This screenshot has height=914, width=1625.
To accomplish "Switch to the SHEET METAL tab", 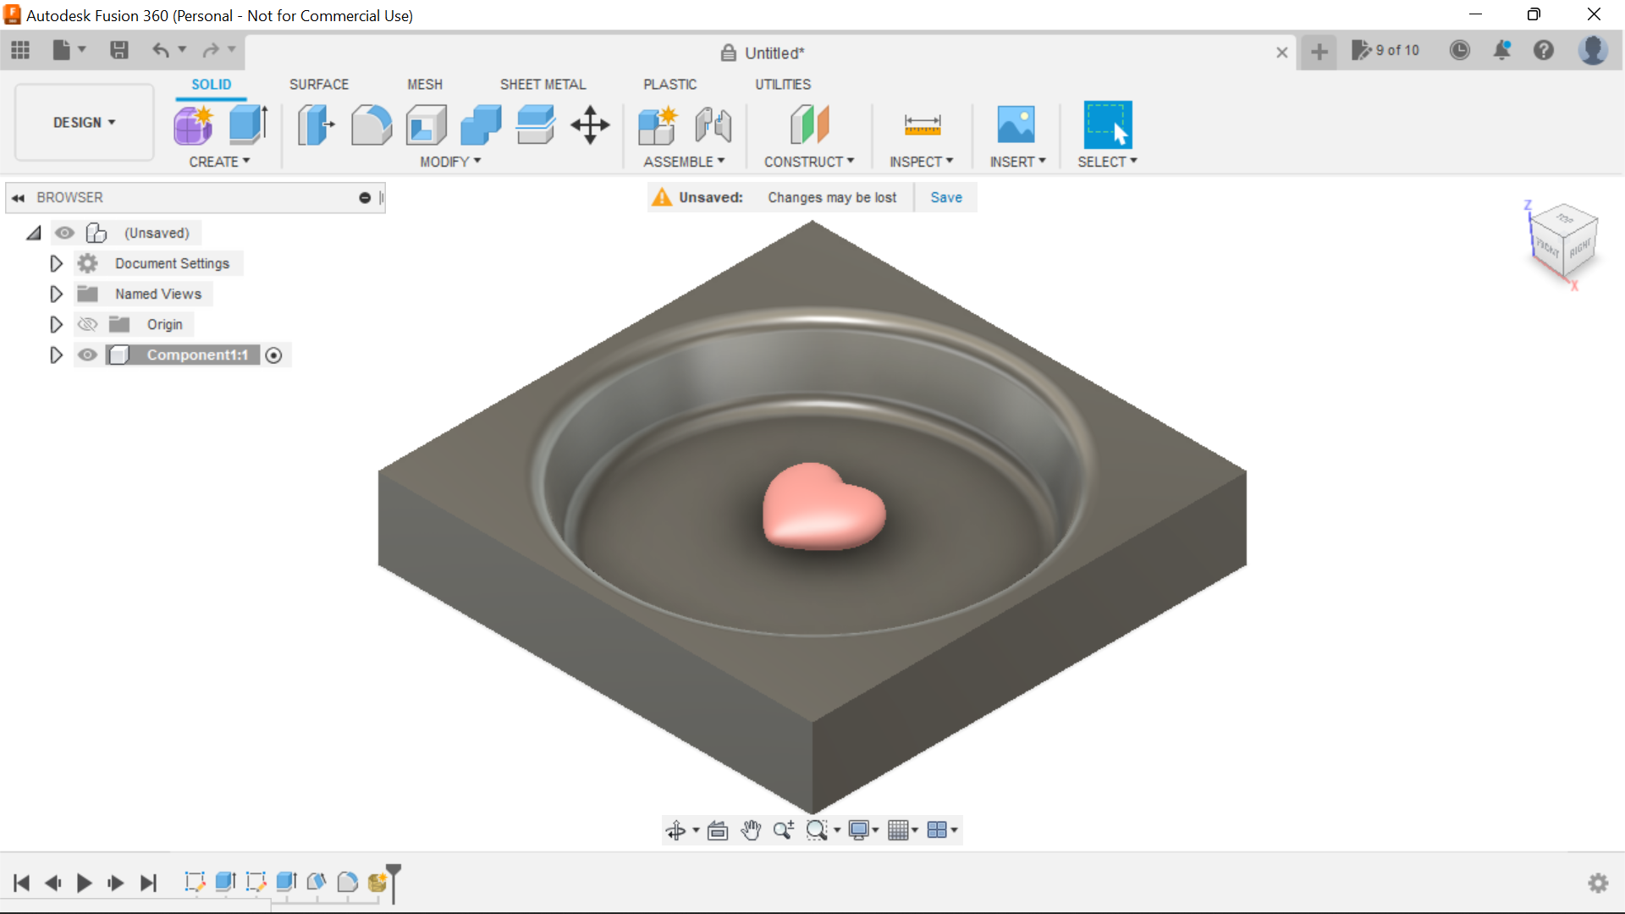I will [x=543, y=85].
